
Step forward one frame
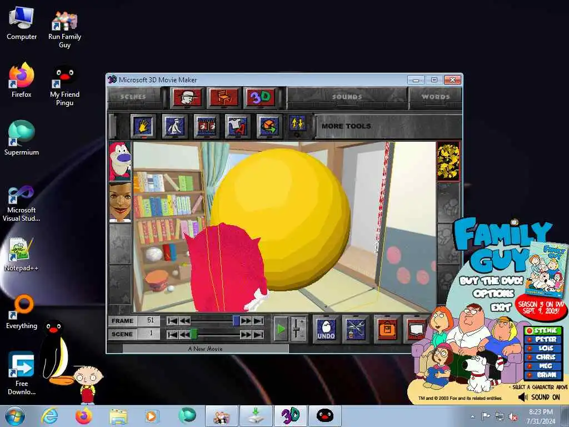point(246,321)
